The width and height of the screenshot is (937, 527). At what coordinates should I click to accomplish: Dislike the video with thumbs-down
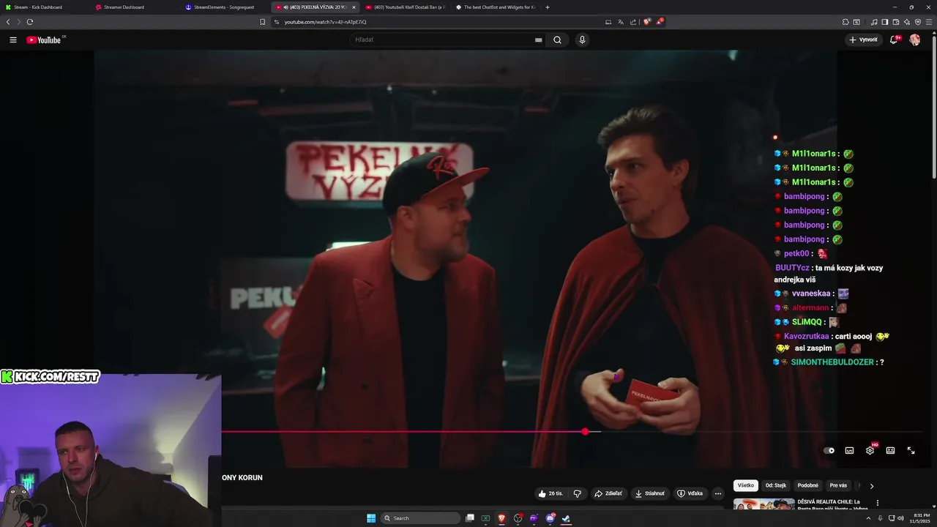tap(578, 493)
